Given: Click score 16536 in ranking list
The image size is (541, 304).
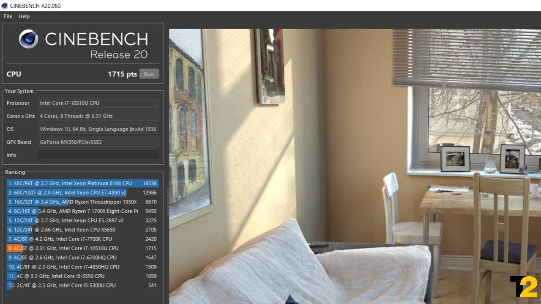Looking at the screenshot, I should (x=150, y=183).
